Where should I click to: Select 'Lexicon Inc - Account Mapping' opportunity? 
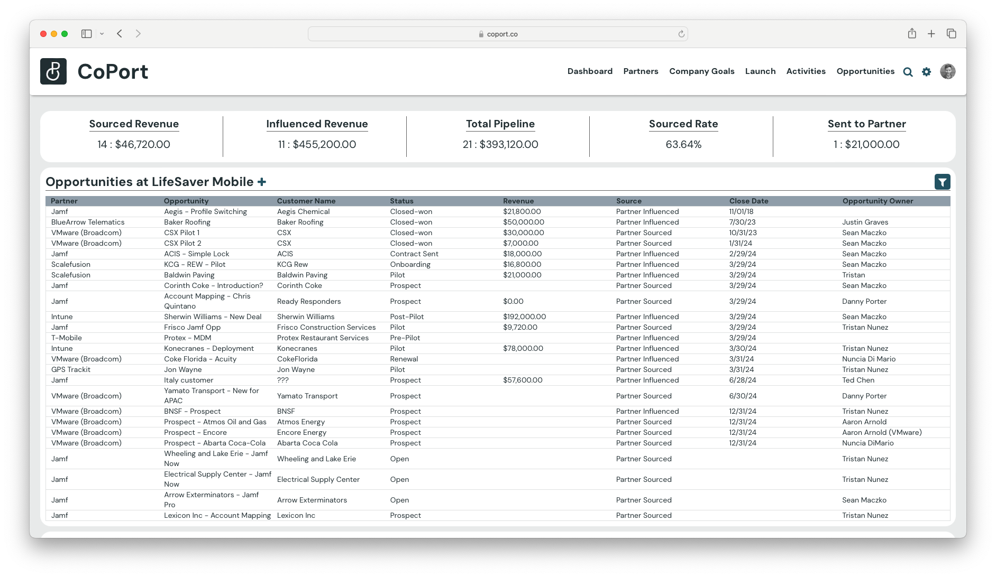(x=217, y=516)
